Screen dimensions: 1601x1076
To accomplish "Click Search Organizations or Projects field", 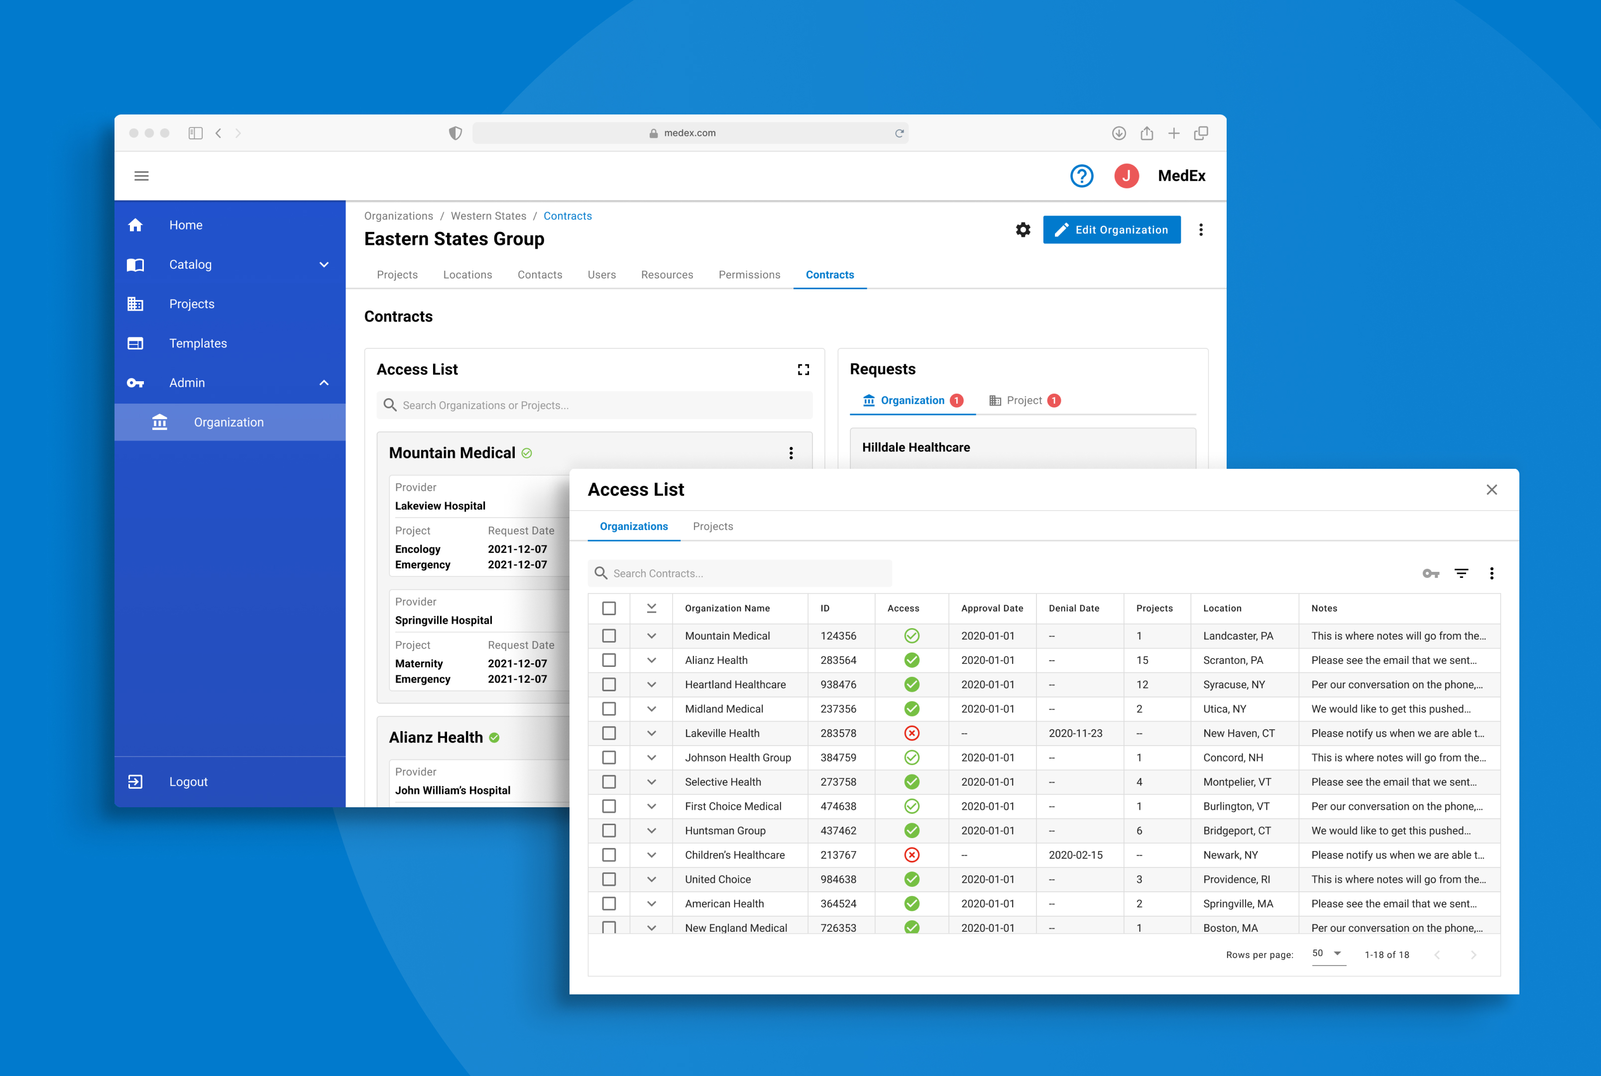I will tap(594, 405).
